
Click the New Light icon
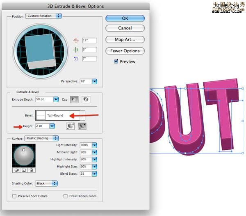[x=24, y=170]
